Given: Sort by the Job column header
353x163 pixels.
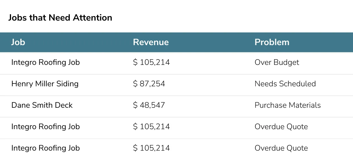Looking at the screenshot, I should click(x=18, y=42).
